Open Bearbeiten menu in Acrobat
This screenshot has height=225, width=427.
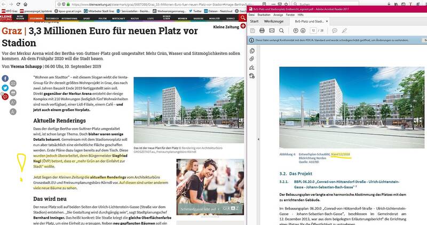(264, 15)
